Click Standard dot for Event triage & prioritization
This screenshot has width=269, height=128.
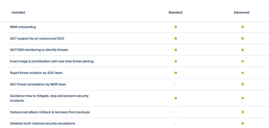pos(176,61)
